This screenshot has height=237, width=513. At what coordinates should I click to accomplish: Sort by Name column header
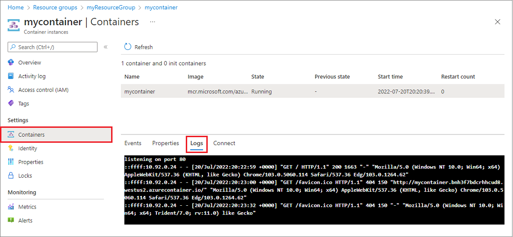[132, 77]
